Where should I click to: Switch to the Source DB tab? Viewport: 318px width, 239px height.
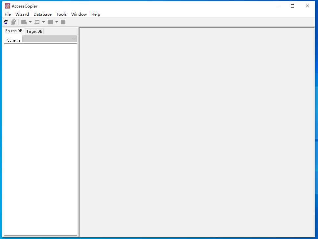click(x=14, y=31)
